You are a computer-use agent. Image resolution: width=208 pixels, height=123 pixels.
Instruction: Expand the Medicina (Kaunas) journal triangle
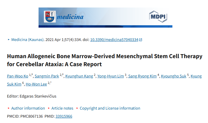(x=9, y=40)
